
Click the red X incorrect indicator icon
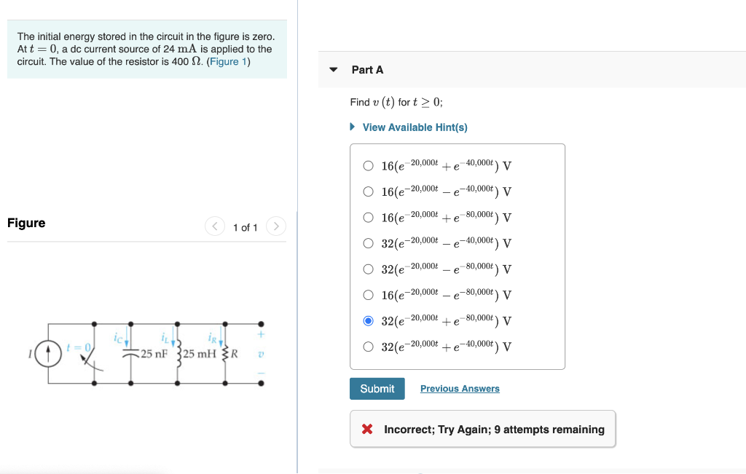(x=367, y=429)
